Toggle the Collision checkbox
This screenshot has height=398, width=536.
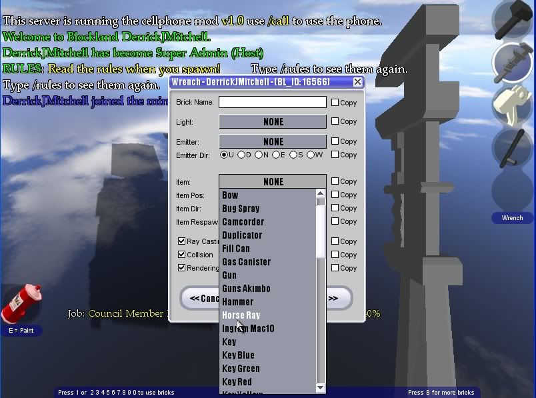[x=182, y=255]
